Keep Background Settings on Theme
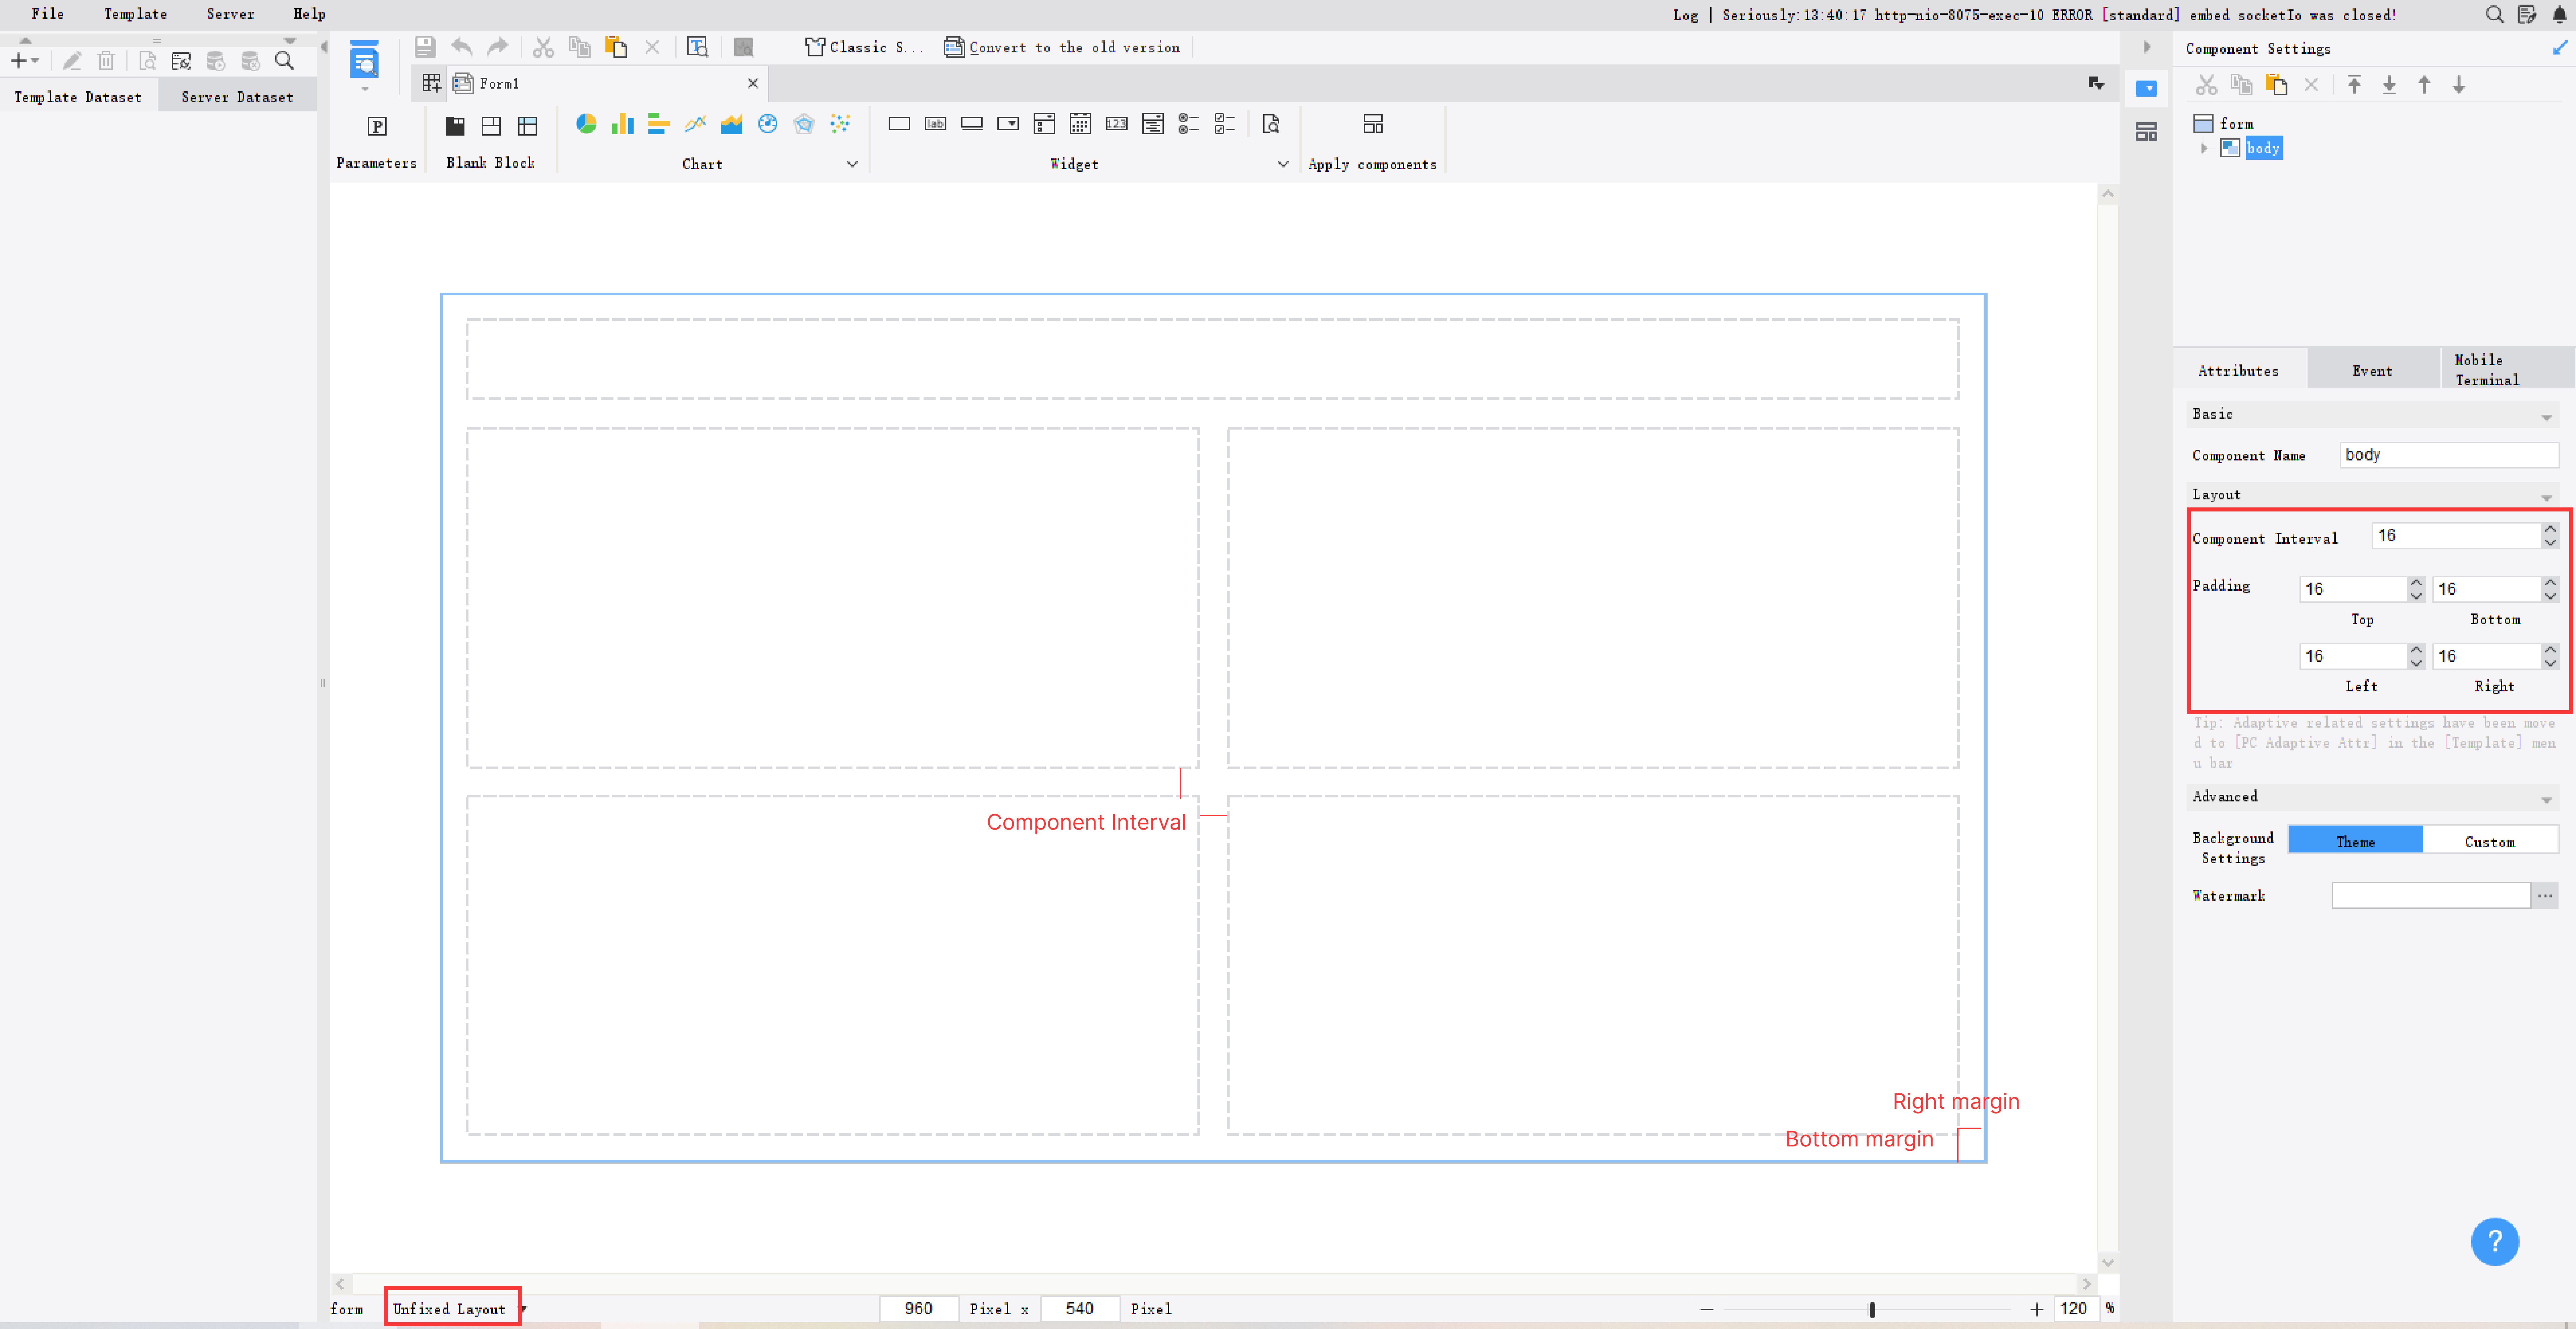 pos(2355,840)
